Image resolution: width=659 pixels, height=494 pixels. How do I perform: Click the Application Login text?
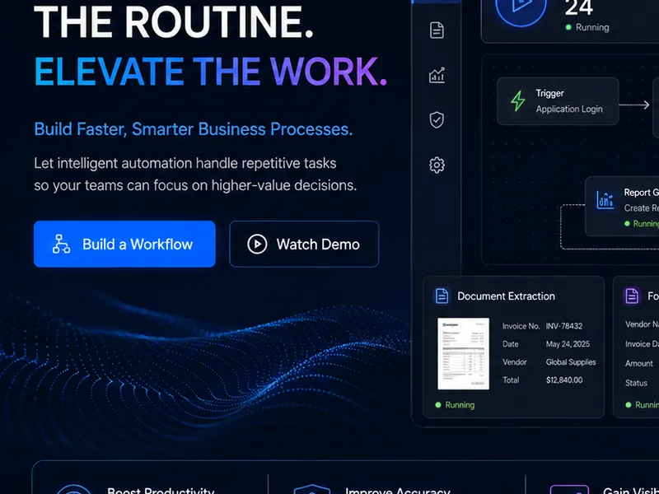569,110
